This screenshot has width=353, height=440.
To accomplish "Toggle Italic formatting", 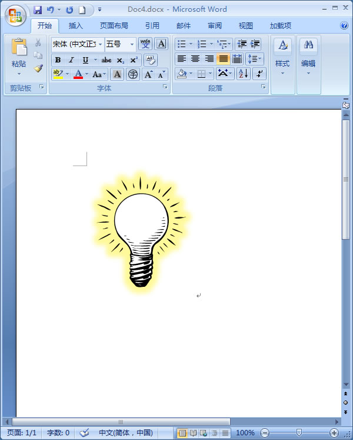I will (x=72, y=60).
